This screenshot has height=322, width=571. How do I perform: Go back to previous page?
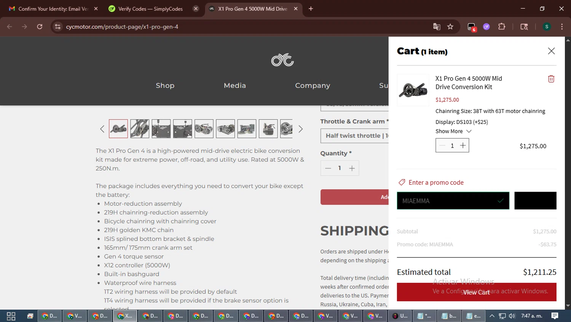coord(10,27)
